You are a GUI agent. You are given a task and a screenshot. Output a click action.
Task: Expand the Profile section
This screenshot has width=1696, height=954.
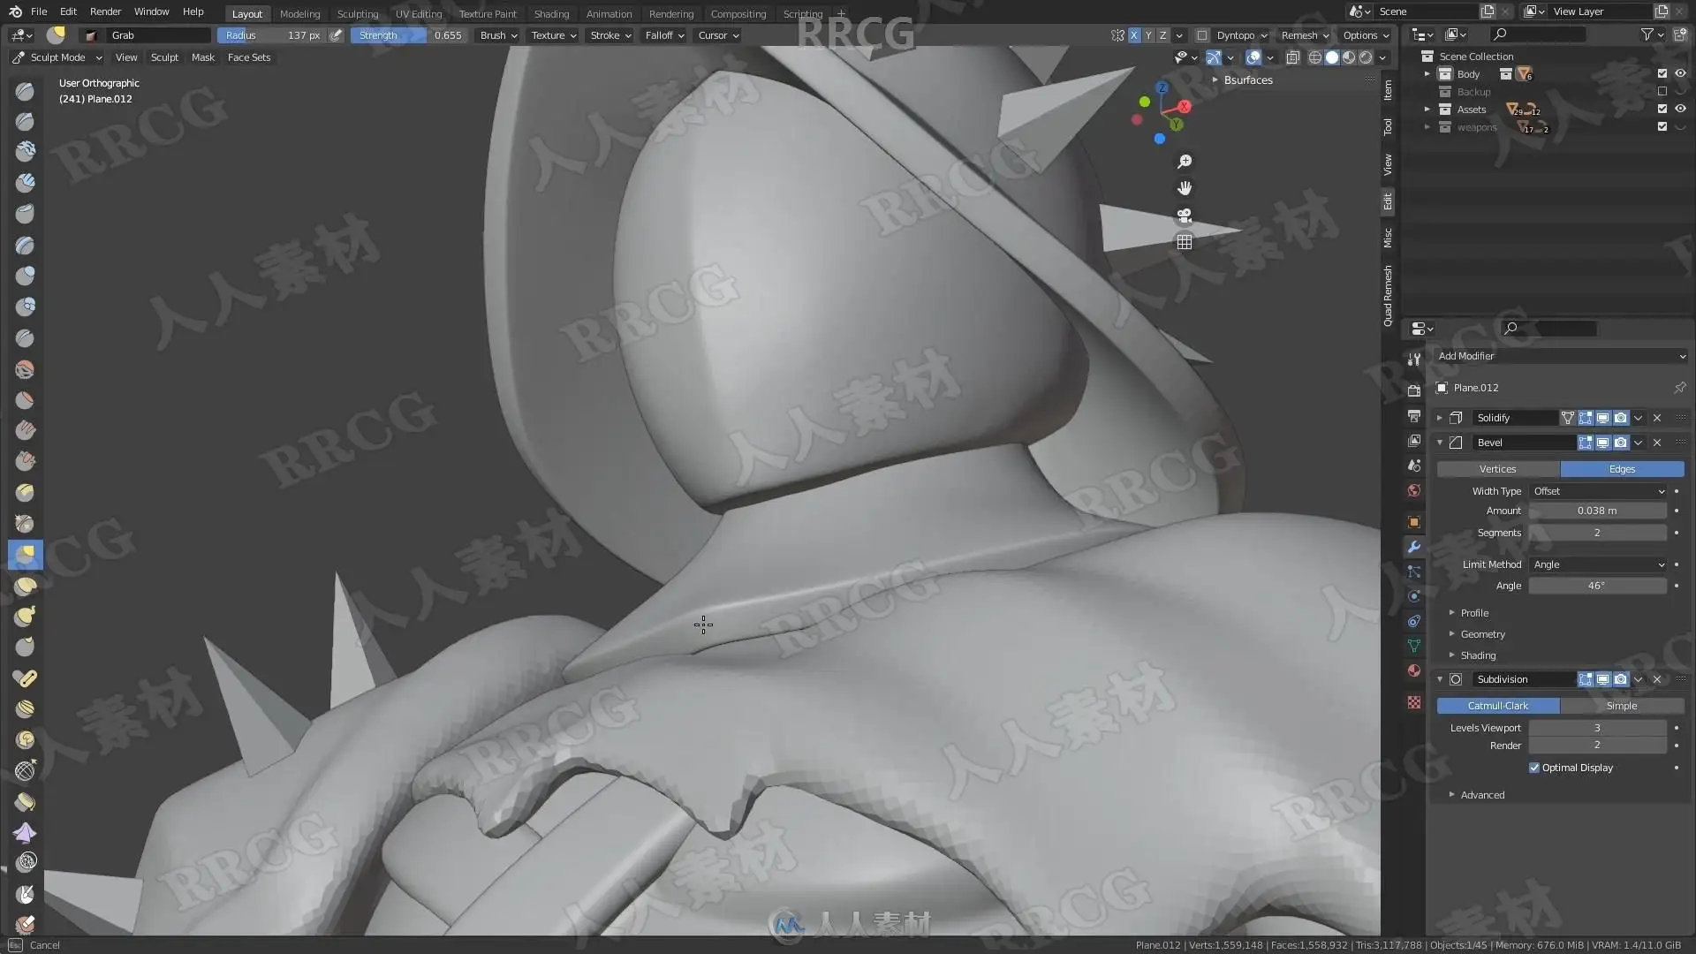(1474, 613)
